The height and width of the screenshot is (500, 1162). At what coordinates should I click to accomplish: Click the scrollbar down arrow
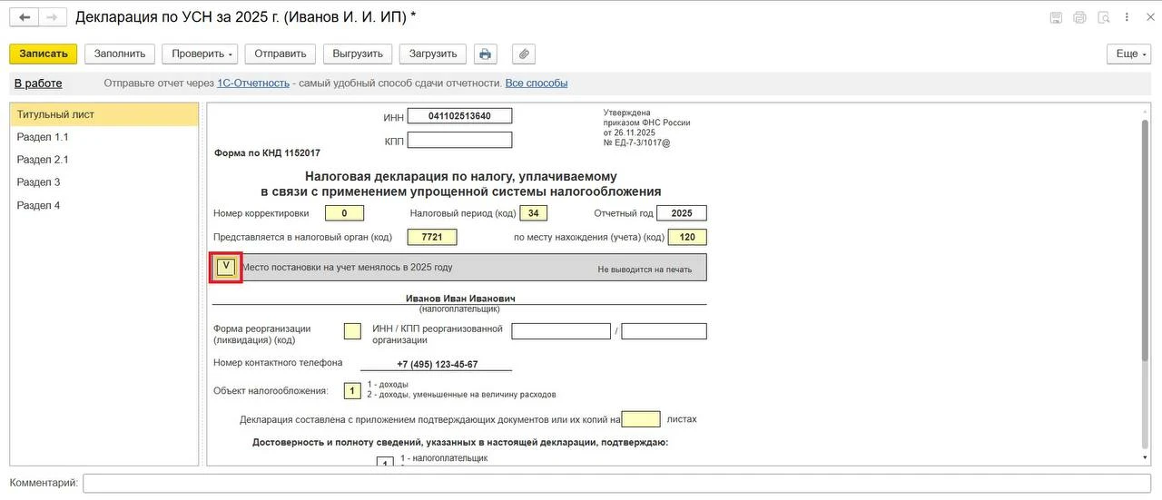pos(1146,458)
